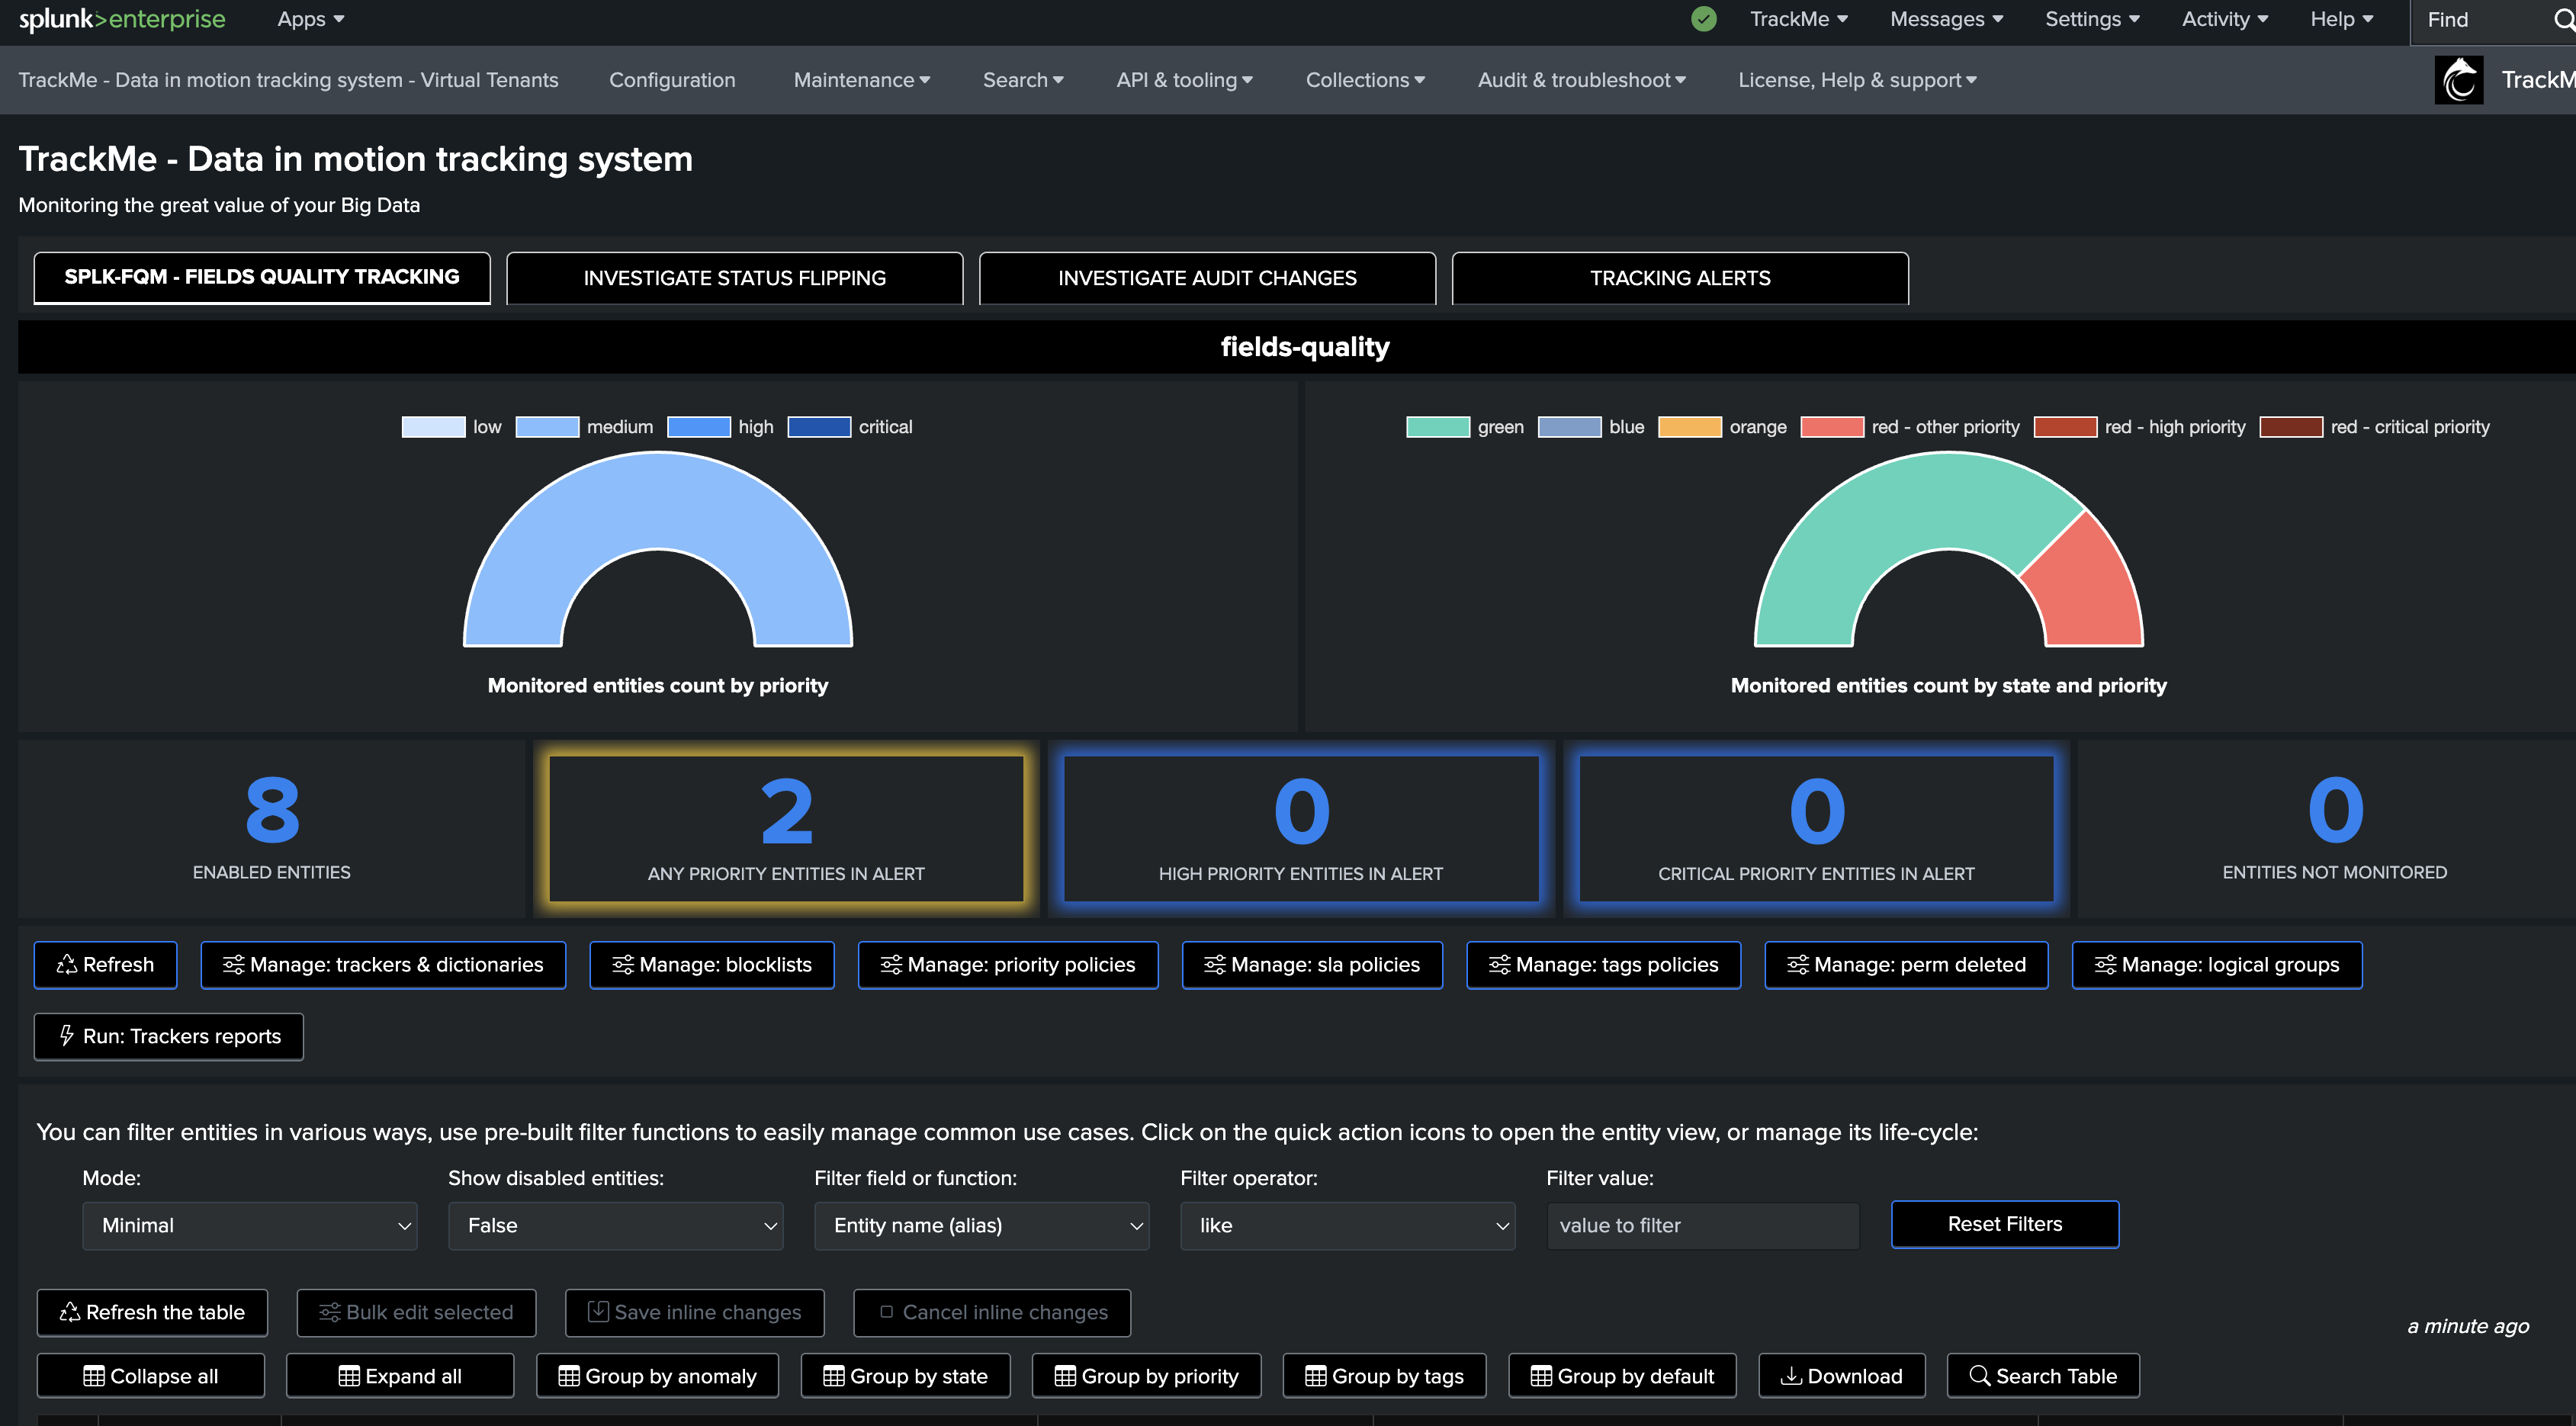Click Cancel inline changes

[992, 1313]
